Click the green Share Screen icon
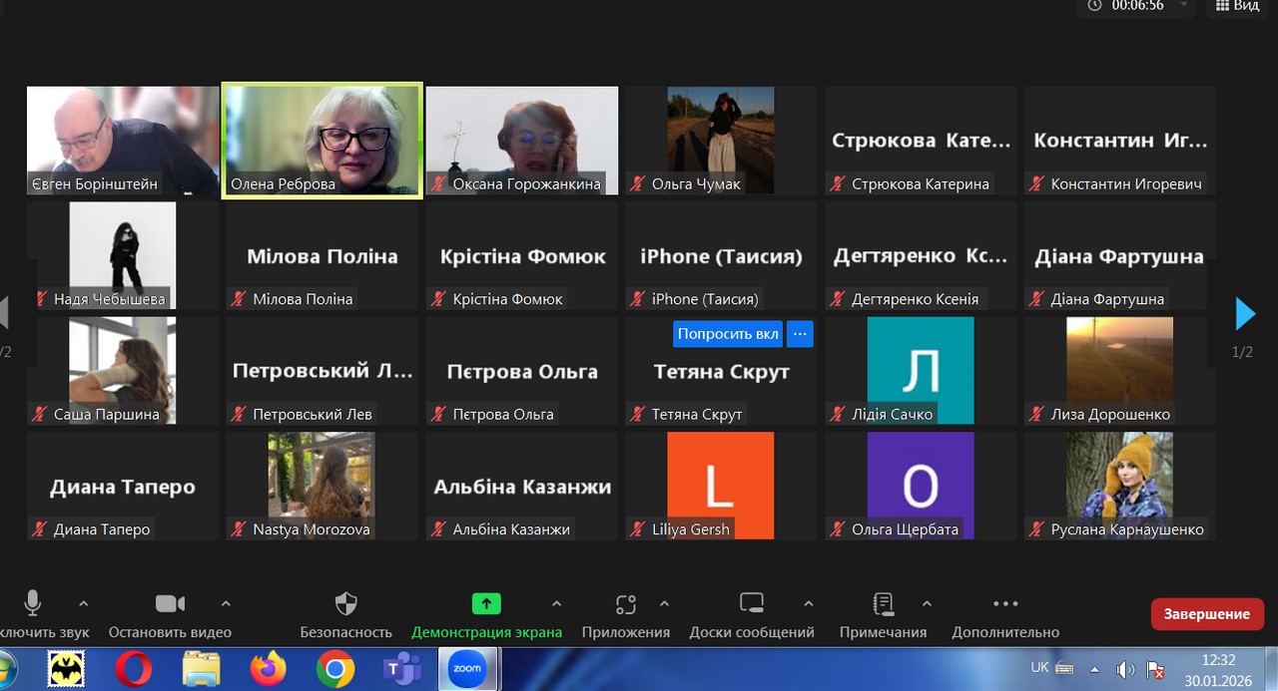This screenshot has width=1278, height=691. click(x=486, y=603)
